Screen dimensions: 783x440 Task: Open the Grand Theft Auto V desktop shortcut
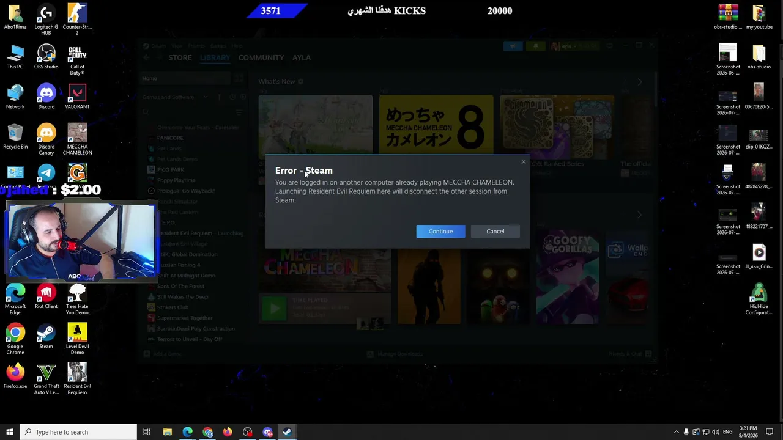pos(46,380)
